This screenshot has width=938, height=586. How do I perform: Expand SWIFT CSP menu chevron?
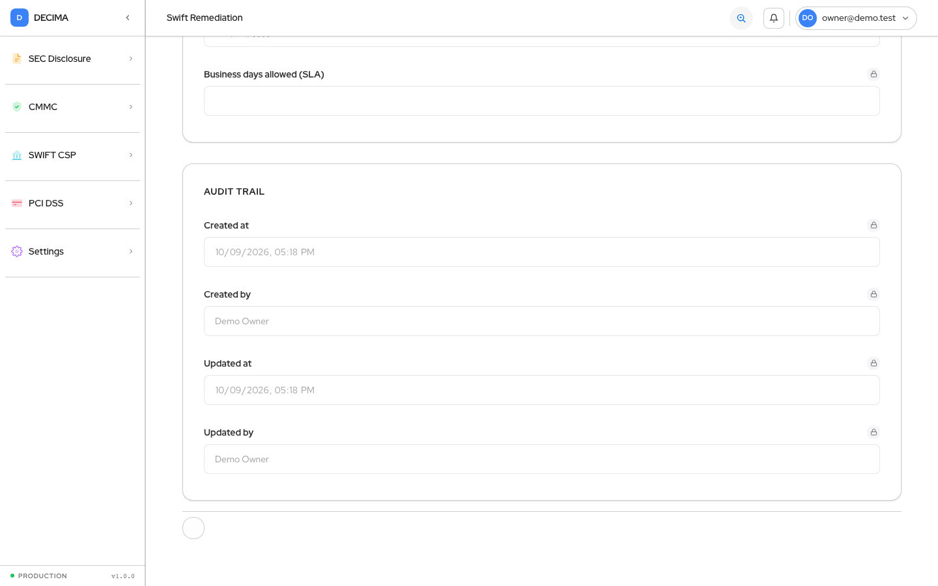pyautogui.click(x=131, y=155)
